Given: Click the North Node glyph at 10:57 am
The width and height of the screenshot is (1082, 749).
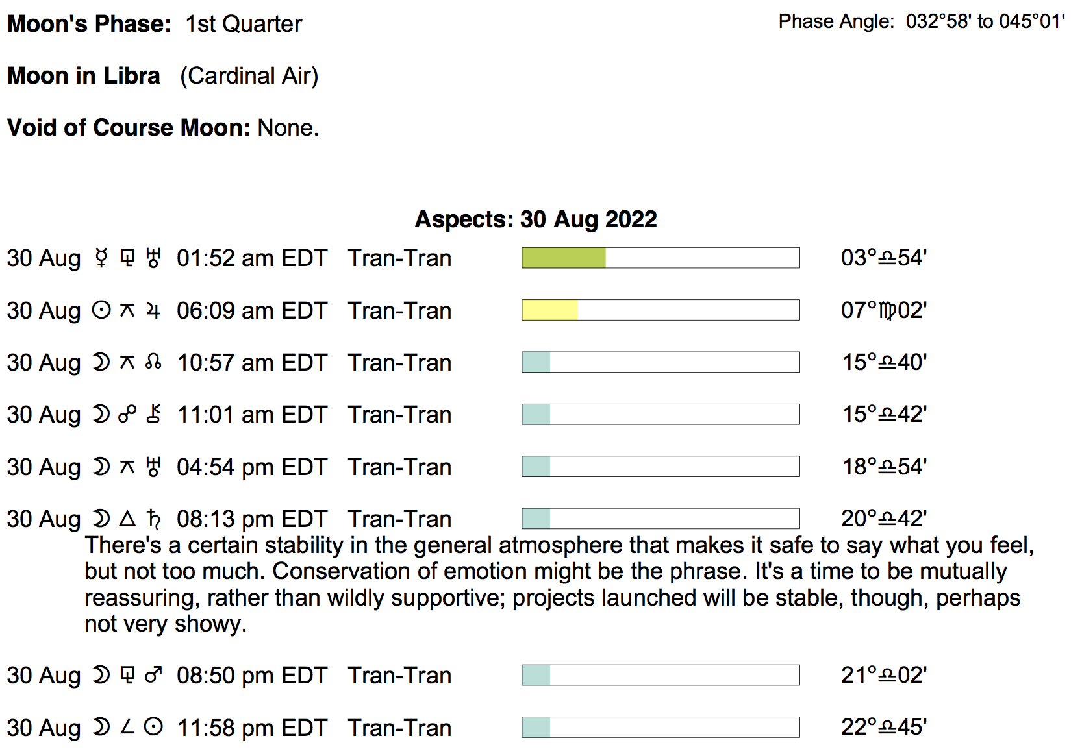Looking at the screenshot, I should coord(153,362).
